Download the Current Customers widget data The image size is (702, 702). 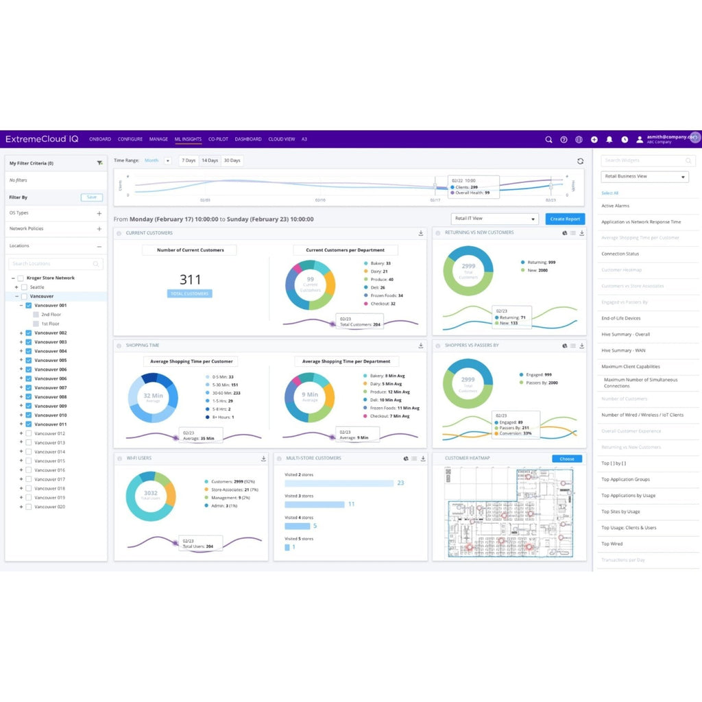(x=421, y=233)
